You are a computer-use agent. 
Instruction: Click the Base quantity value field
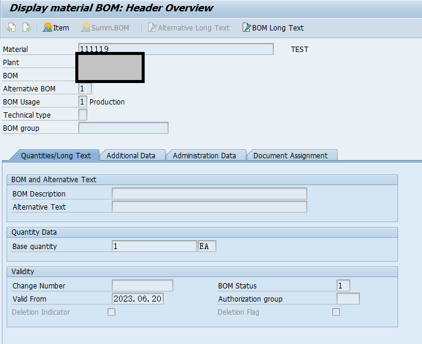click(154, 246)
